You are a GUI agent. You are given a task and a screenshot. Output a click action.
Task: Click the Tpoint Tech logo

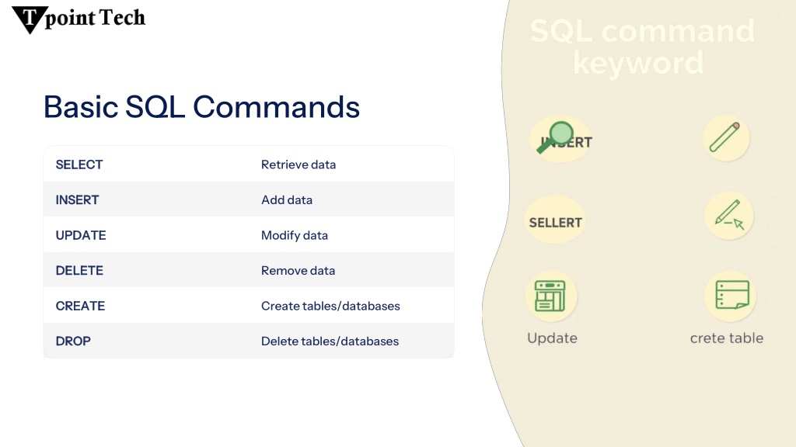point(79,19)
